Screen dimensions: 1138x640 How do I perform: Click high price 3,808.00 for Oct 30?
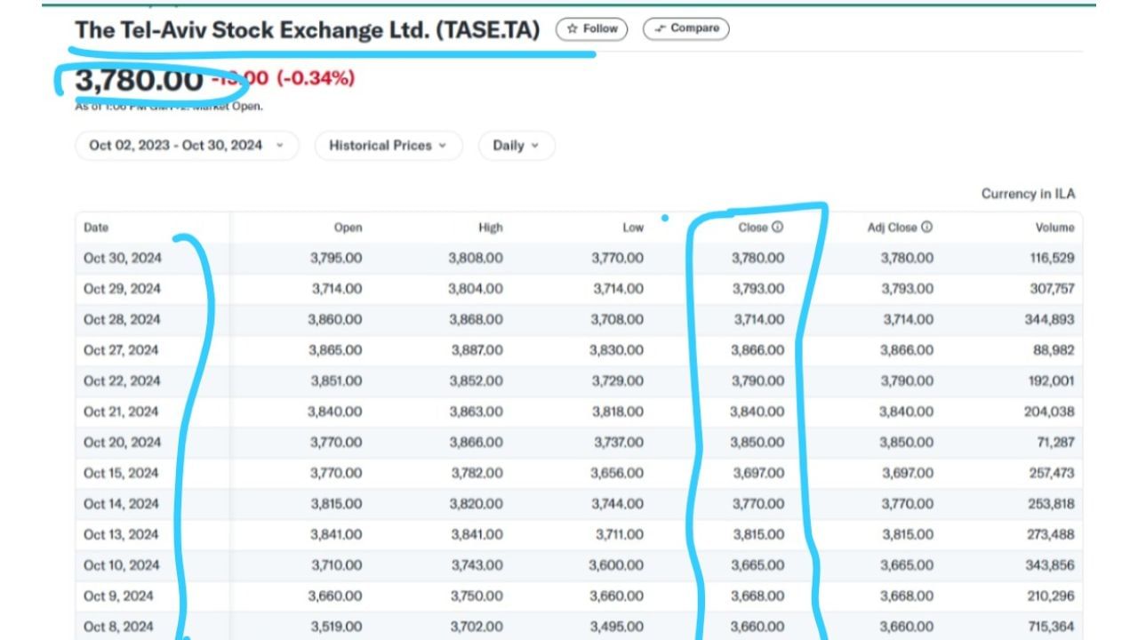click(476, 259)
